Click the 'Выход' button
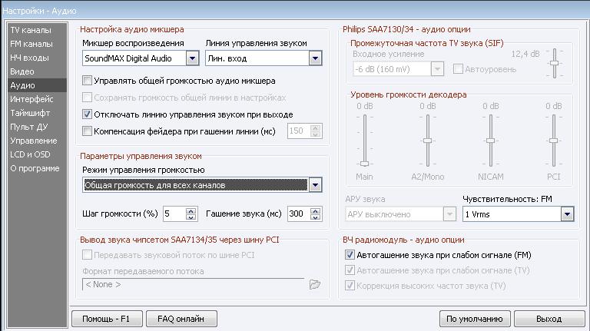Screen dimensions: 590x331 pos(549,318)
